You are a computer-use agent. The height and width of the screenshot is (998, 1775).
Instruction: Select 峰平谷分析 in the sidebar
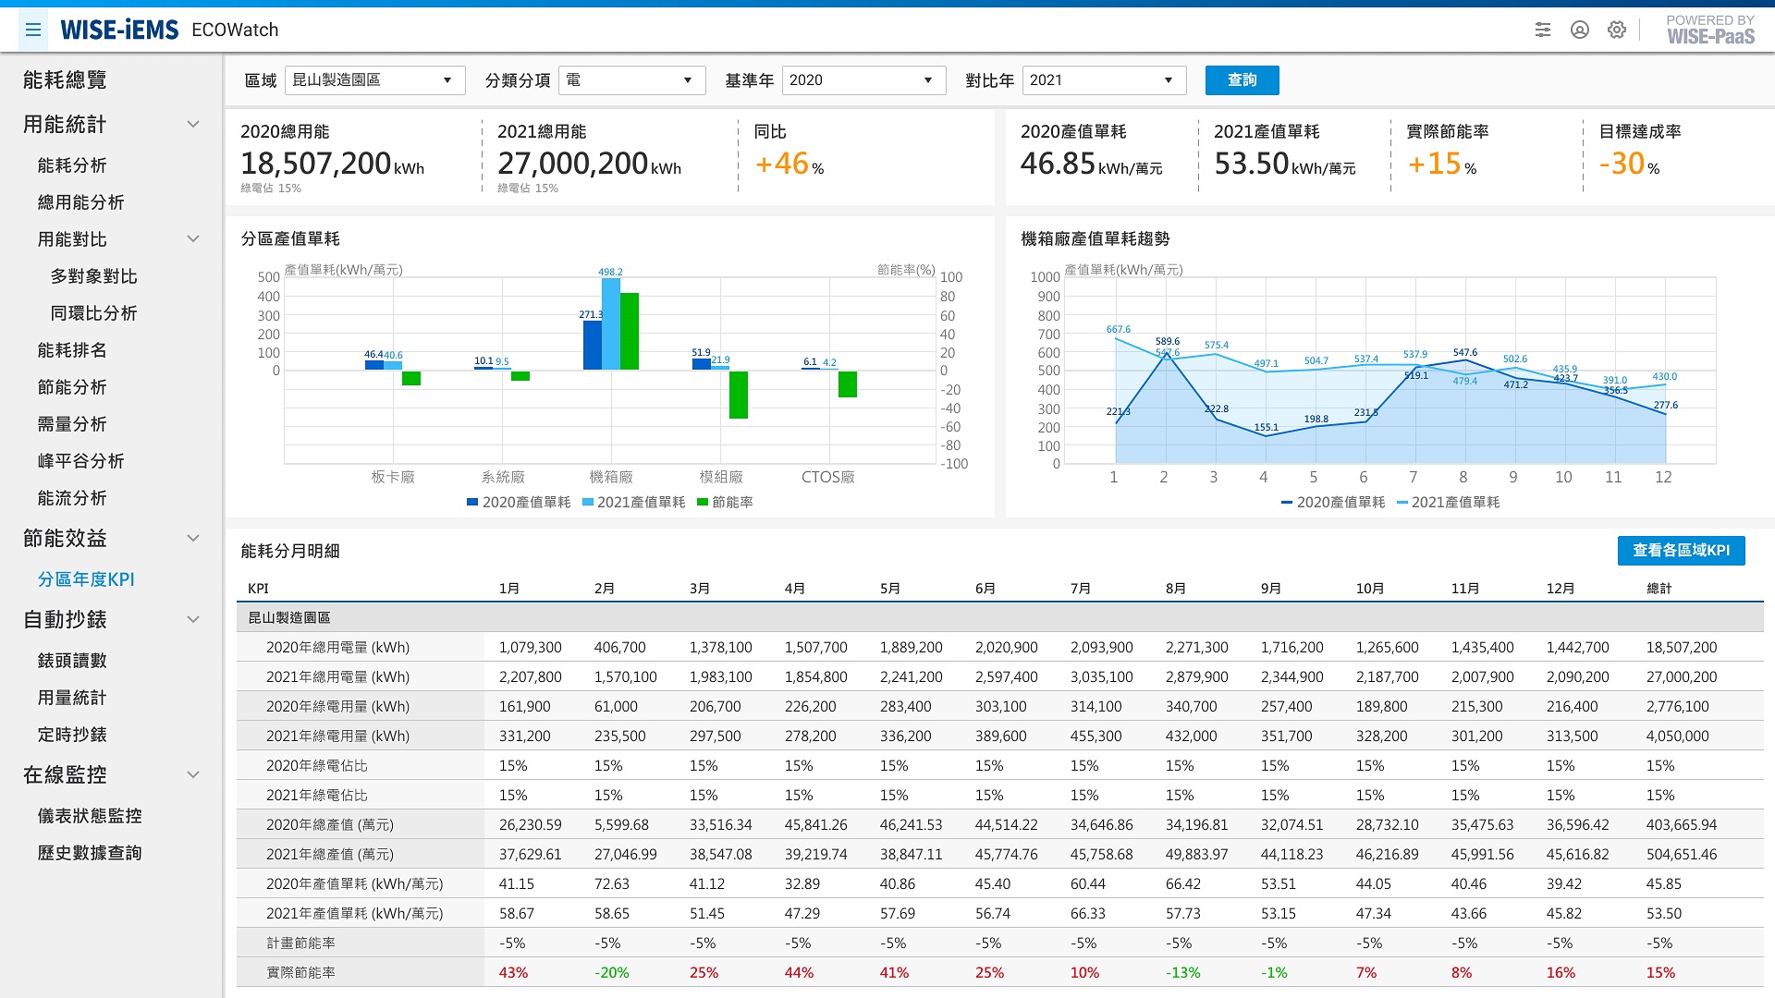point(80,461)
